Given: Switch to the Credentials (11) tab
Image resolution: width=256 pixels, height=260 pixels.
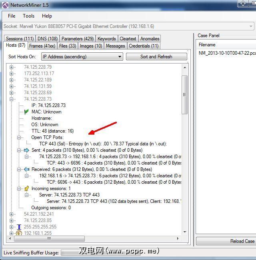Looking at the screenshot, I should point(144,46).
